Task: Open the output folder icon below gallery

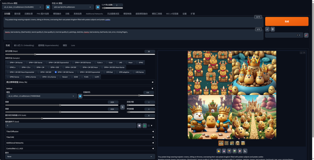Action: [219, 151]
